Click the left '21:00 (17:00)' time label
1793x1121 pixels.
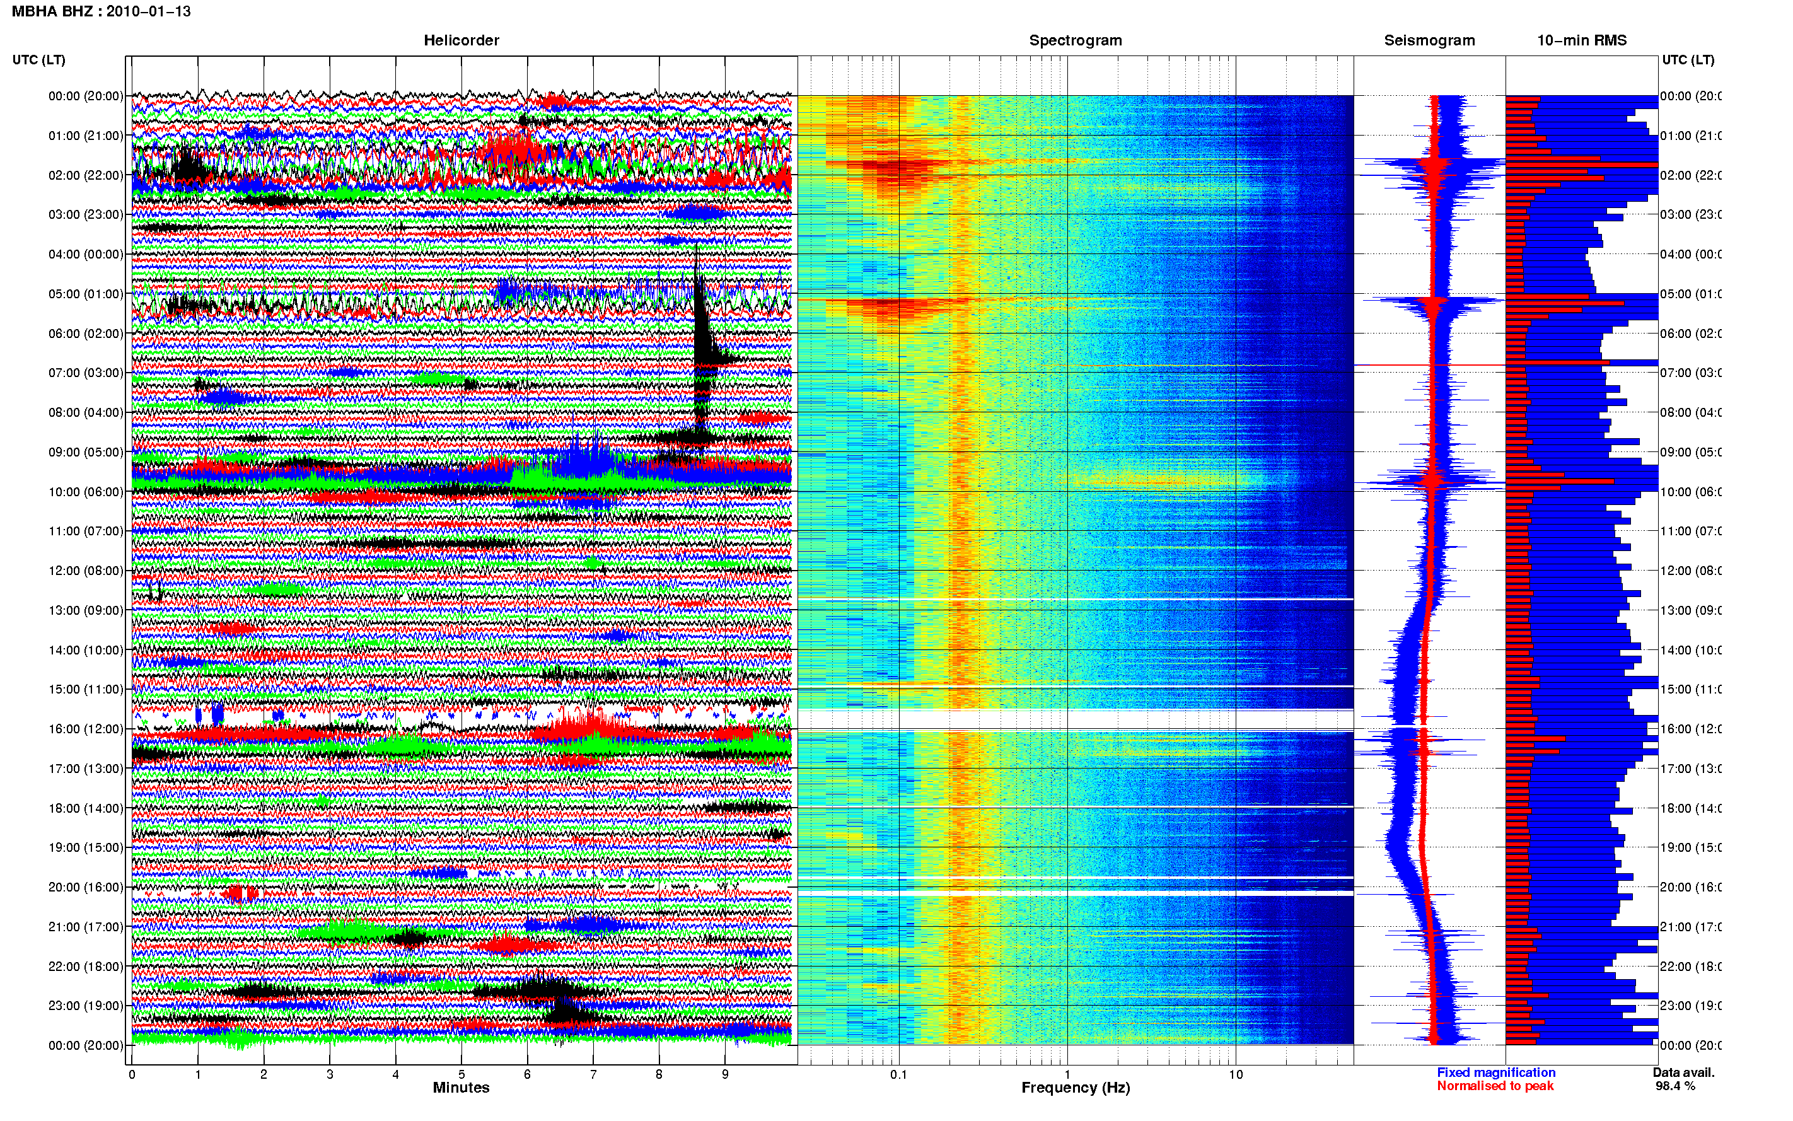(x=85, y=927)
